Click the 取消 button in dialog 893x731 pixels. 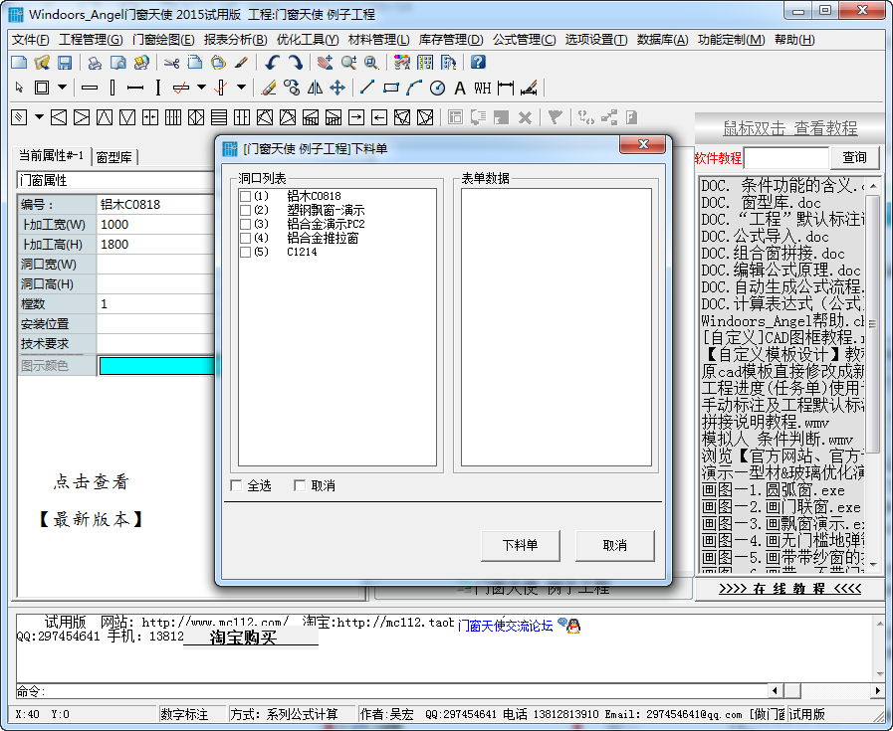pos(615,546)
